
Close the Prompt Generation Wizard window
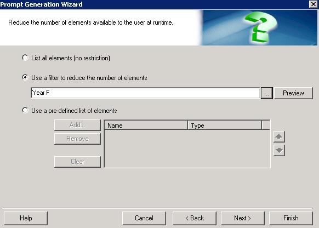[x=314, y=4]
